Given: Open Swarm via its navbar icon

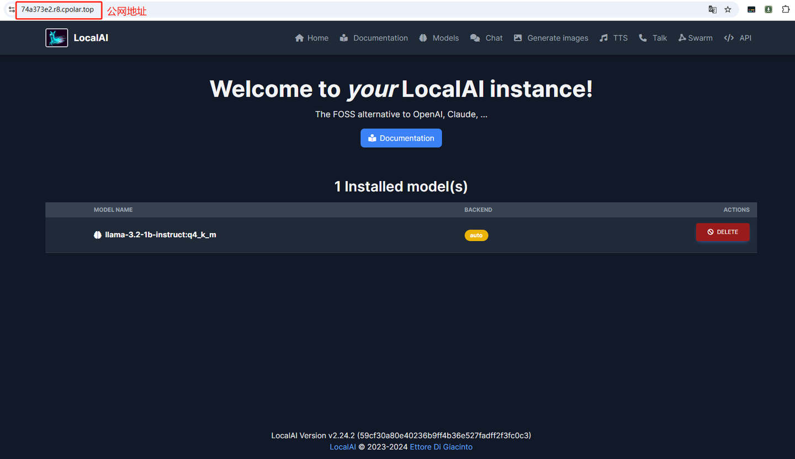Looking at the screenshot, I should (x=682, y=38).
